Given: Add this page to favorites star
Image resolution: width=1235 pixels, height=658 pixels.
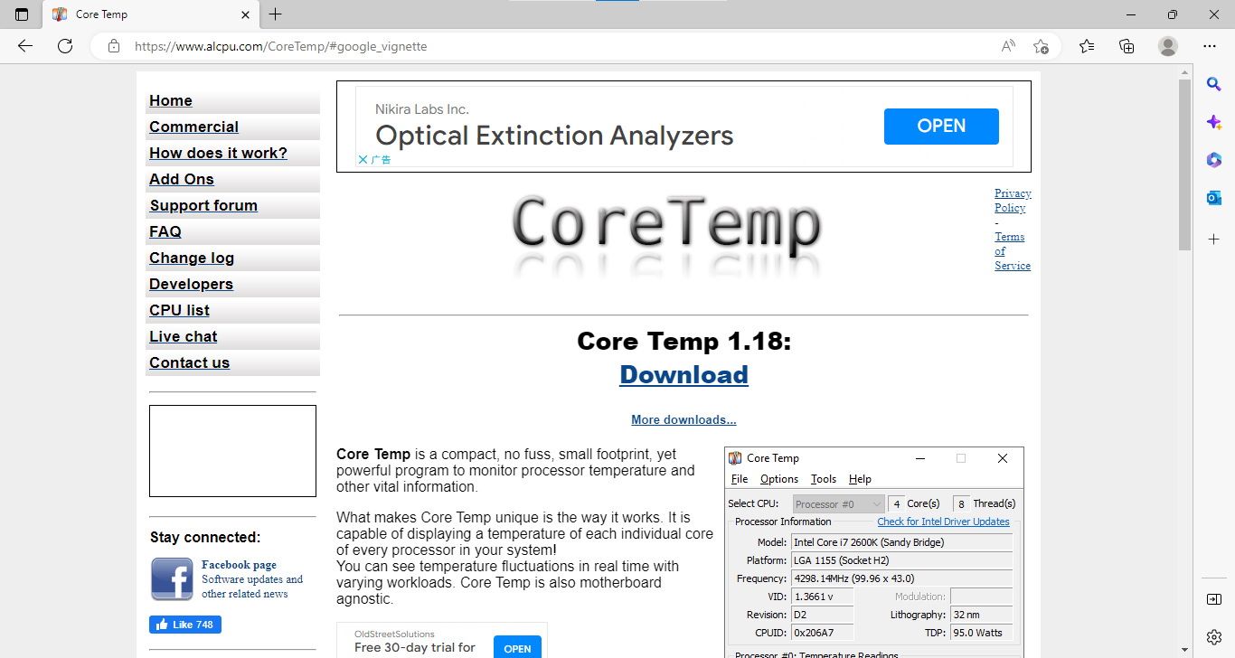Looking at the screenshot, I should coord(1041,46).
